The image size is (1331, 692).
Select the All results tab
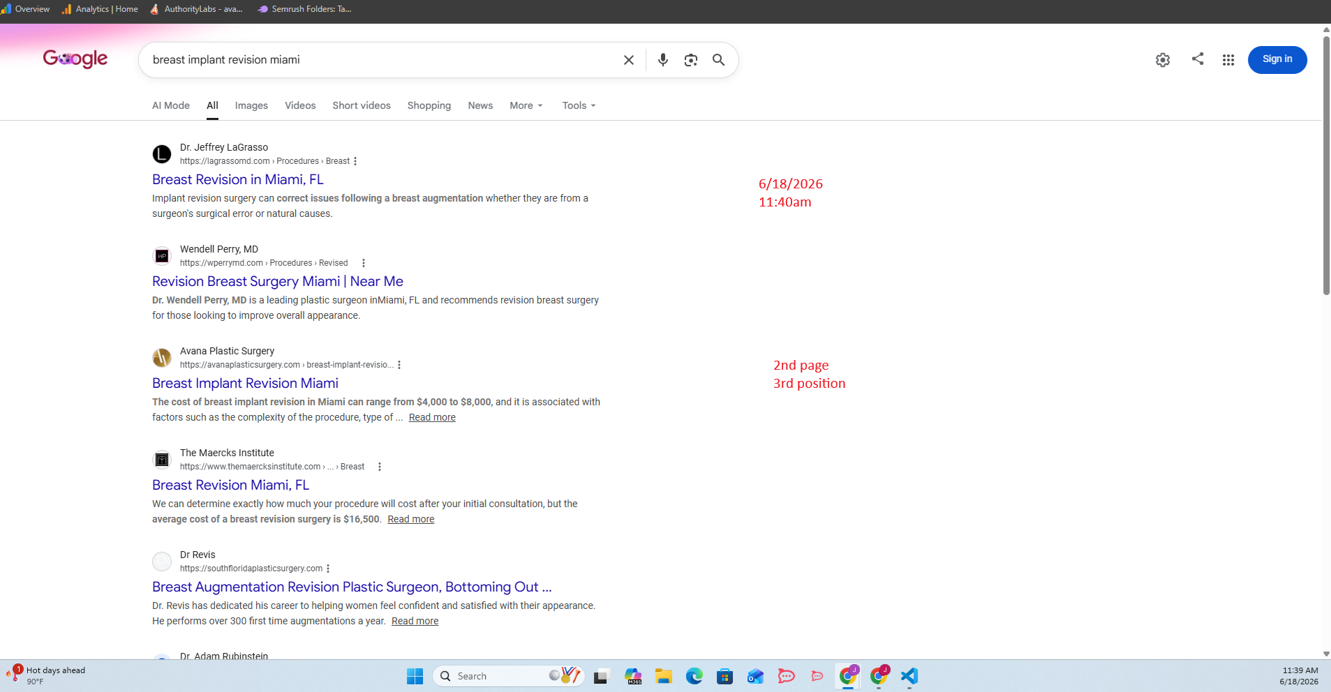(212, 105)
